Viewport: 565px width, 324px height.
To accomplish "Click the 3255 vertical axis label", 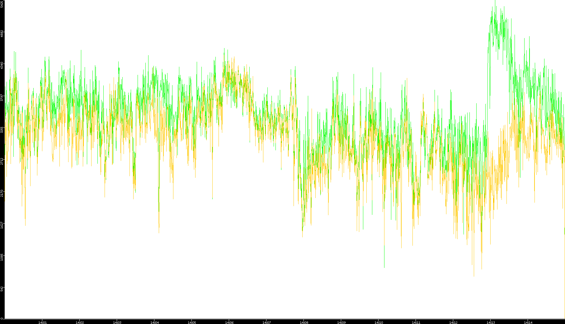I will coord(2,130).
